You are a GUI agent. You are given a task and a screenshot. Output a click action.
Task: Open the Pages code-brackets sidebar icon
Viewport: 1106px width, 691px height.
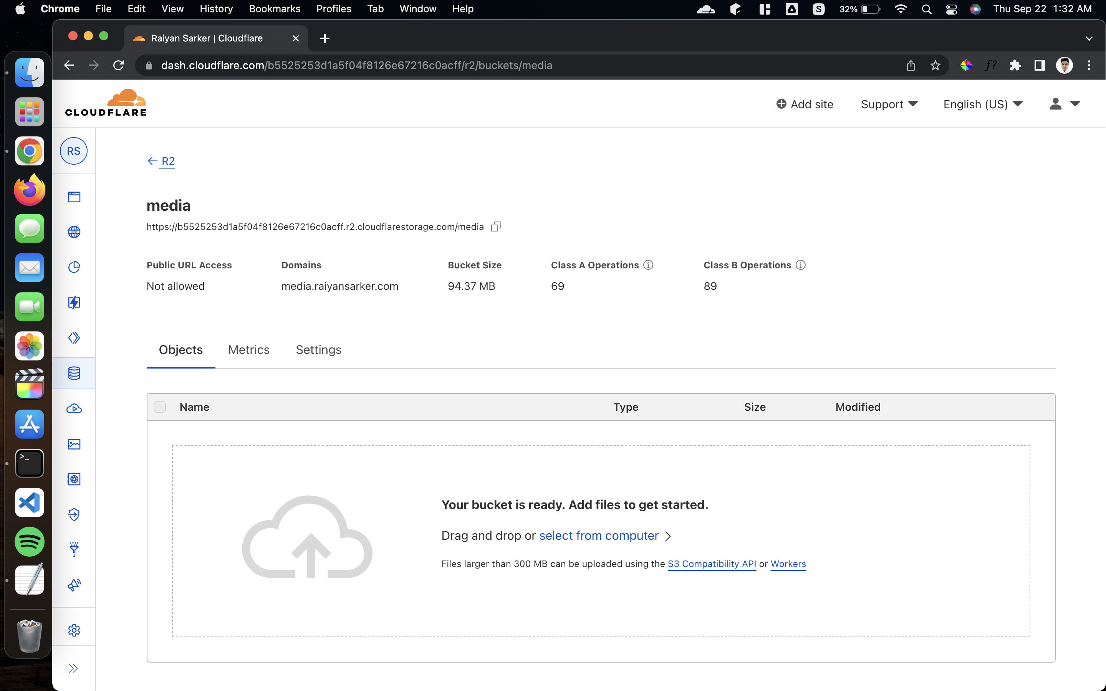tap(74, 338)
